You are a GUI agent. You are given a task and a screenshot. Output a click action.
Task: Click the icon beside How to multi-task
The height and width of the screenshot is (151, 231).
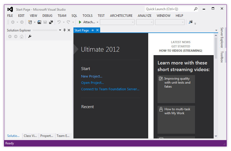161,109
